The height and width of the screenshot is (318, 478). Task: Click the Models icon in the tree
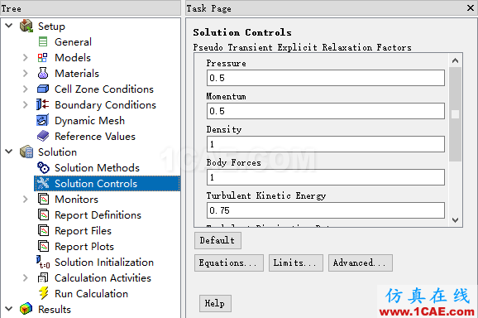point(43,58)
